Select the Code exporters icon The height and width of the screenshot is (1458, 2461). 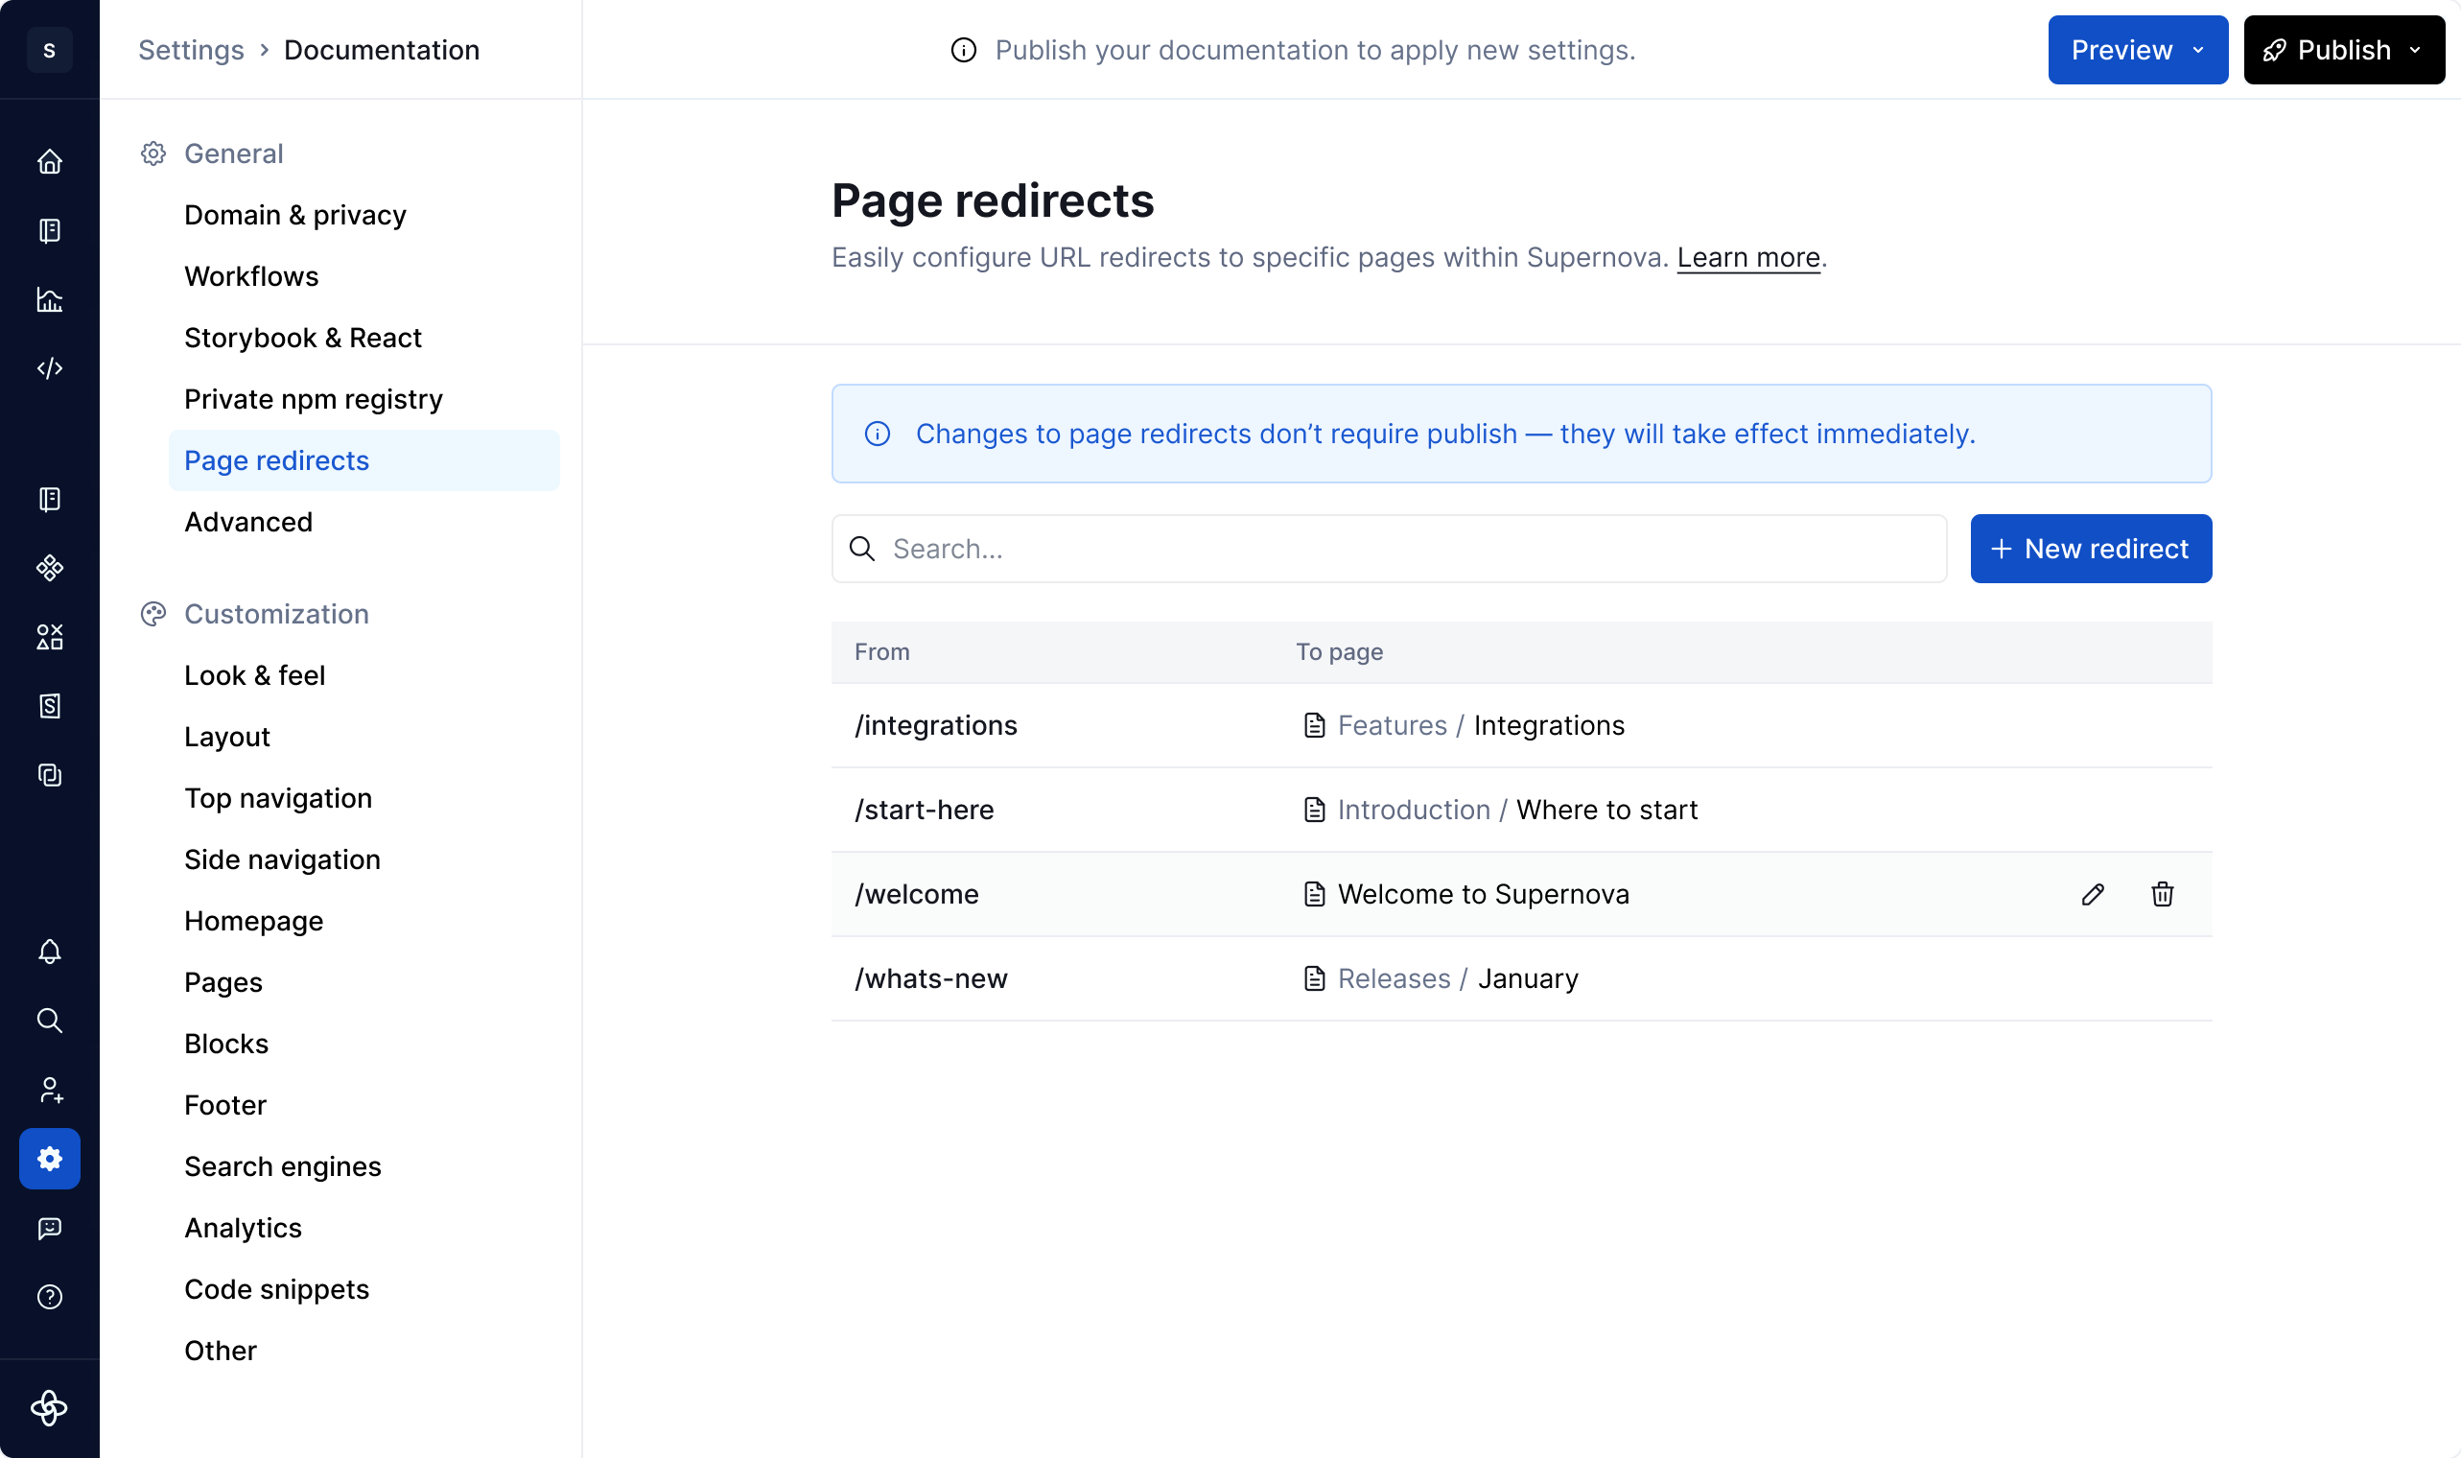(49, 368)
